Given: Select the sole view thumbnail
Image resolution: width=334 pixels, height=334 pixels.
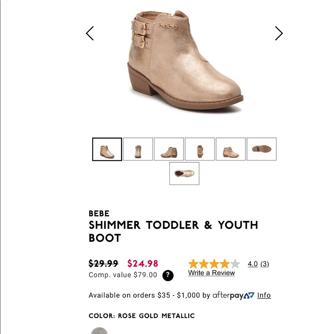Looking at the screenshot, I should click(x=262, y=149).
